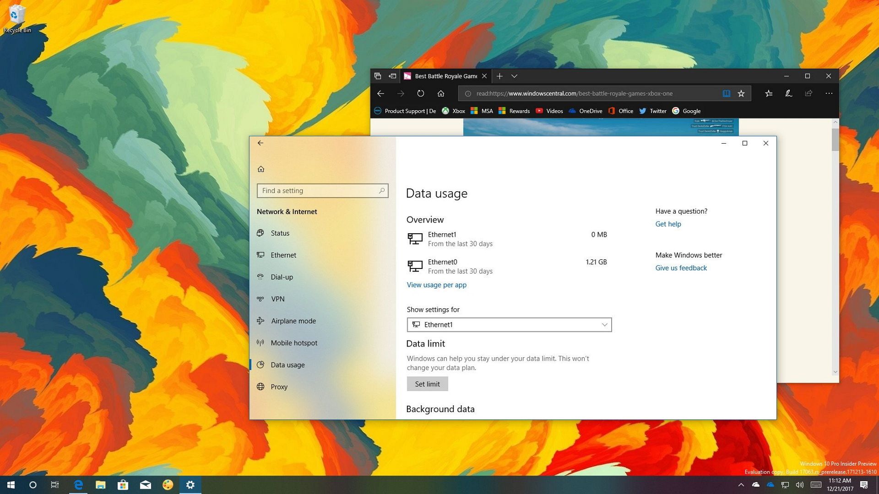The height and width of the screenshot is (494, 879).
Task: Add the page to favorites with the star icon
Action: tap(741, 93)
